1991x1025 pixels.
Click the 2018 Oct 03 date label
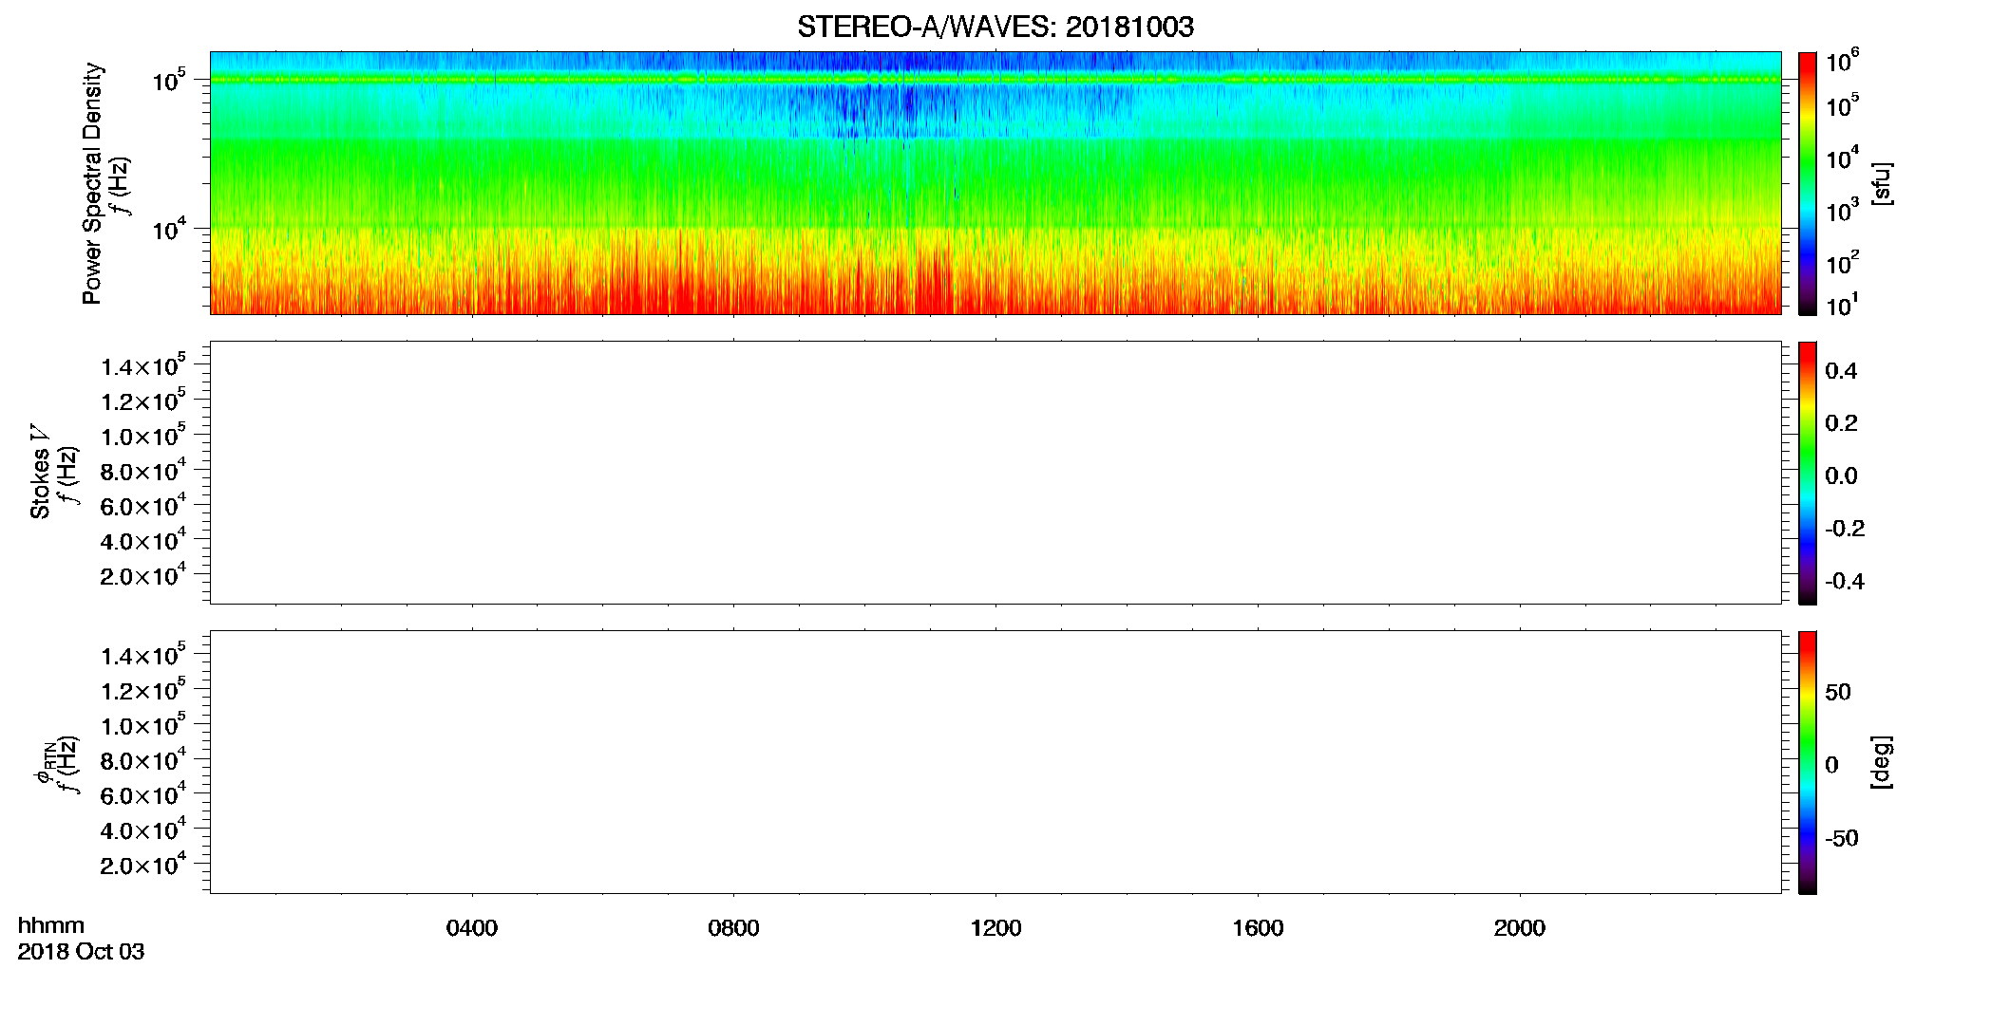pos(81,952)
